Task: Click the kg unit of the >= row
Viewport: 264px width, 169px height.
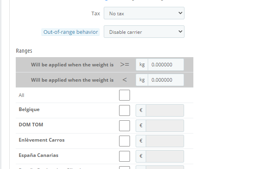Action: coord(142,65)
